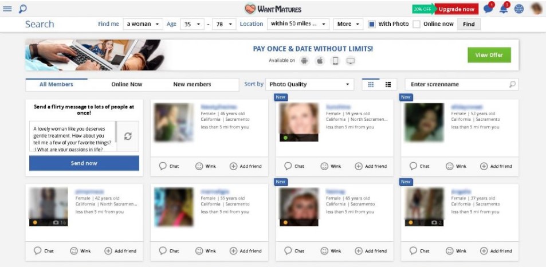Screen dimensions: 546x267
Task: Wink at the 53 years old member
Action: [456, 166]
